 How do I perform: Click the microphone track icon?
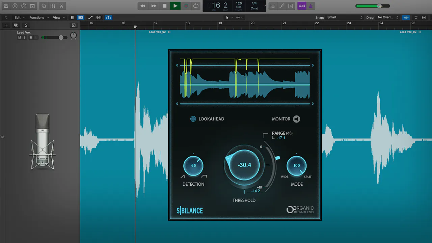point(43,142)
